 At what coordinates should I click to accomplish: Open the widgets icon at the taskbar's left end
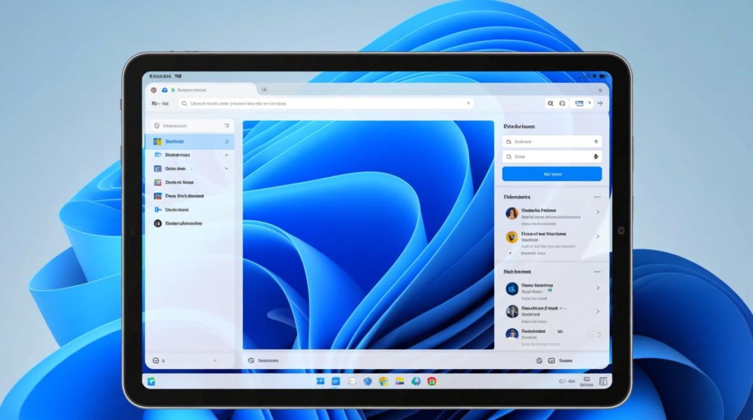click(151, 381)
